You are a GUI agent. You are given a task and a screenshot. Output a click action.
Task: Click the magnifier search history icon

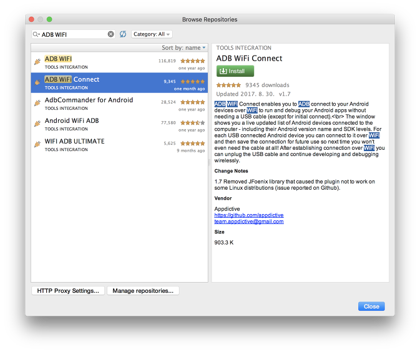[36, 34]
